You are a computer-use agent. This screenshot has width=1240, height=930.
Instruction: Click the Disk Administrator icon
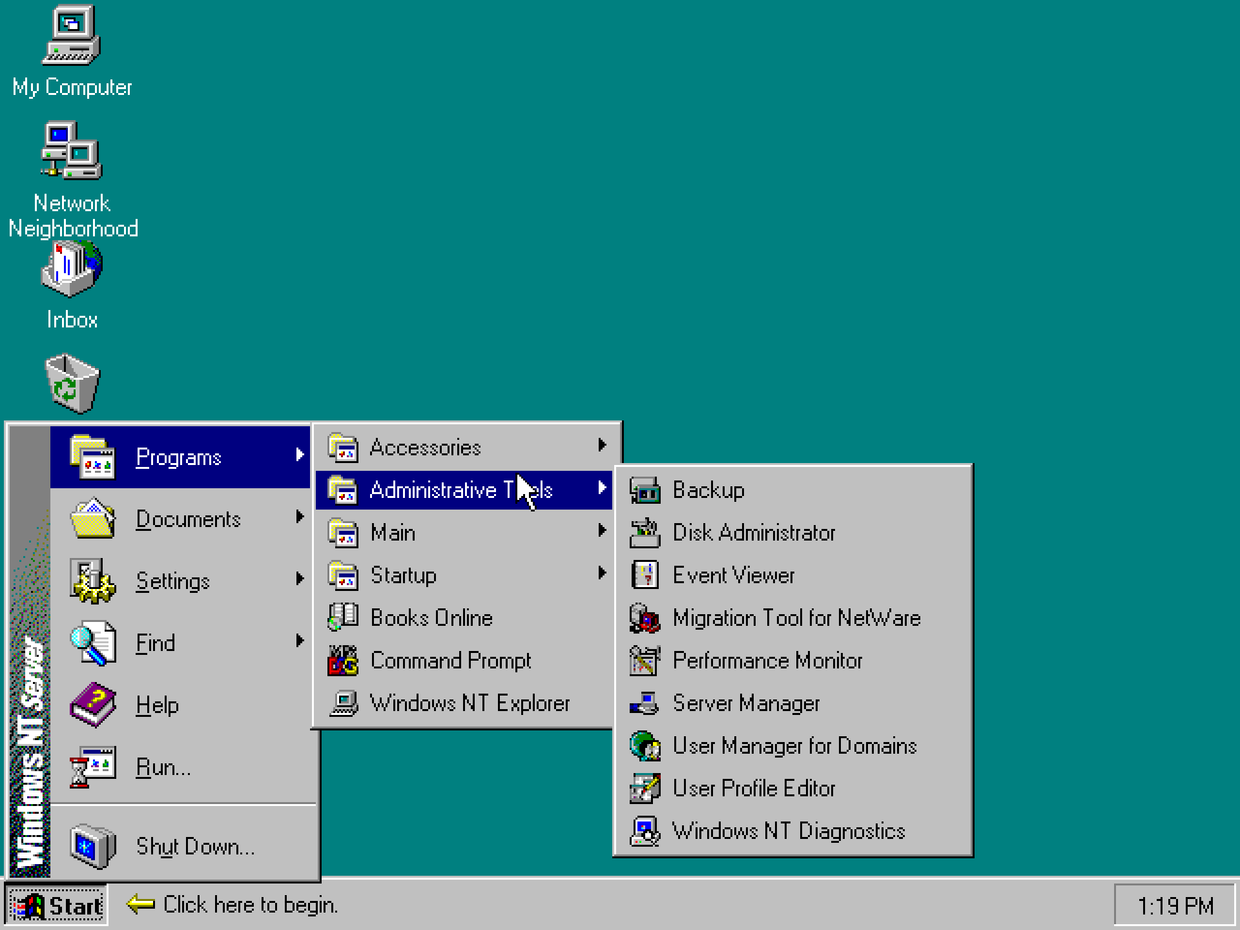[x=645, y=533]
